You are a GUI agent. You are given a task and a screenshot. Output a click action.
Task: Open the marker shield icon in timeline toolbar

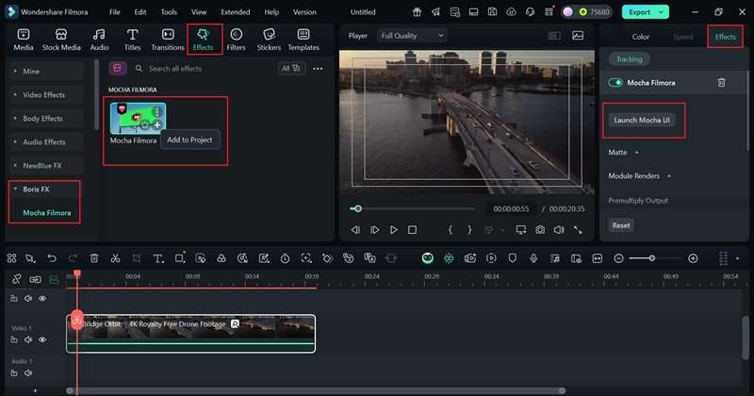click(512, 258)
